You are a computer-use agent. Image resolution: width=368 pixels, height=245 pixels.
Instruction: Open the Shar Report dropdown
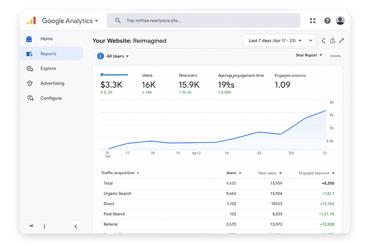click(309, 55)
